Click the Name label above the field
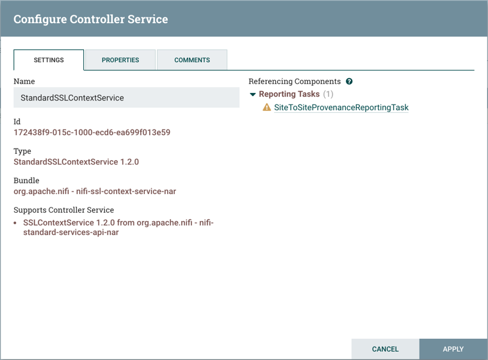Image resolution: width=488 pixels, height=360 pixels. tap(24, 81)
